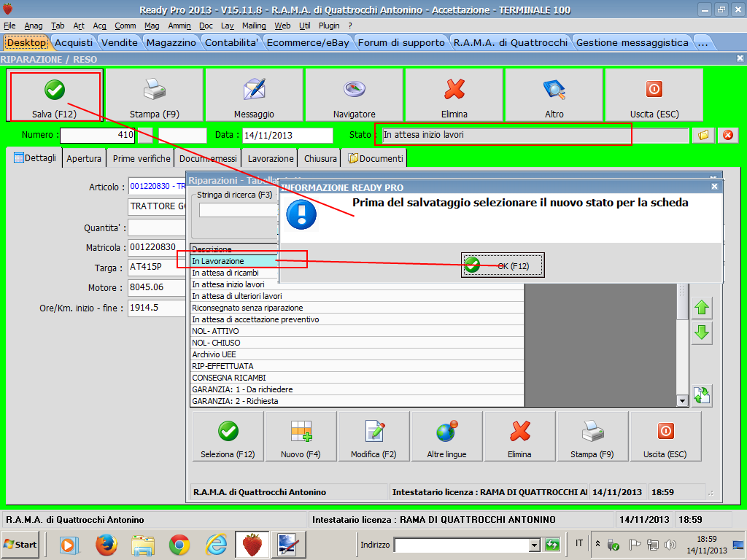Click Modifica (F2) button
This screenshot has height=560, width=747.
(x=373, y=437)
